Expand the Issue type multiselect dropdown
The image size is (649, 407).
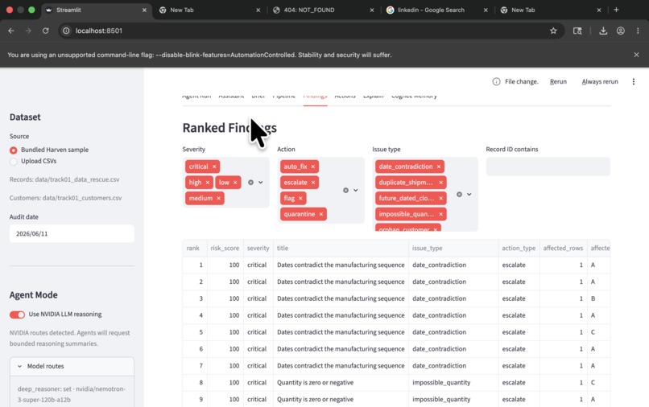(469, 195)
